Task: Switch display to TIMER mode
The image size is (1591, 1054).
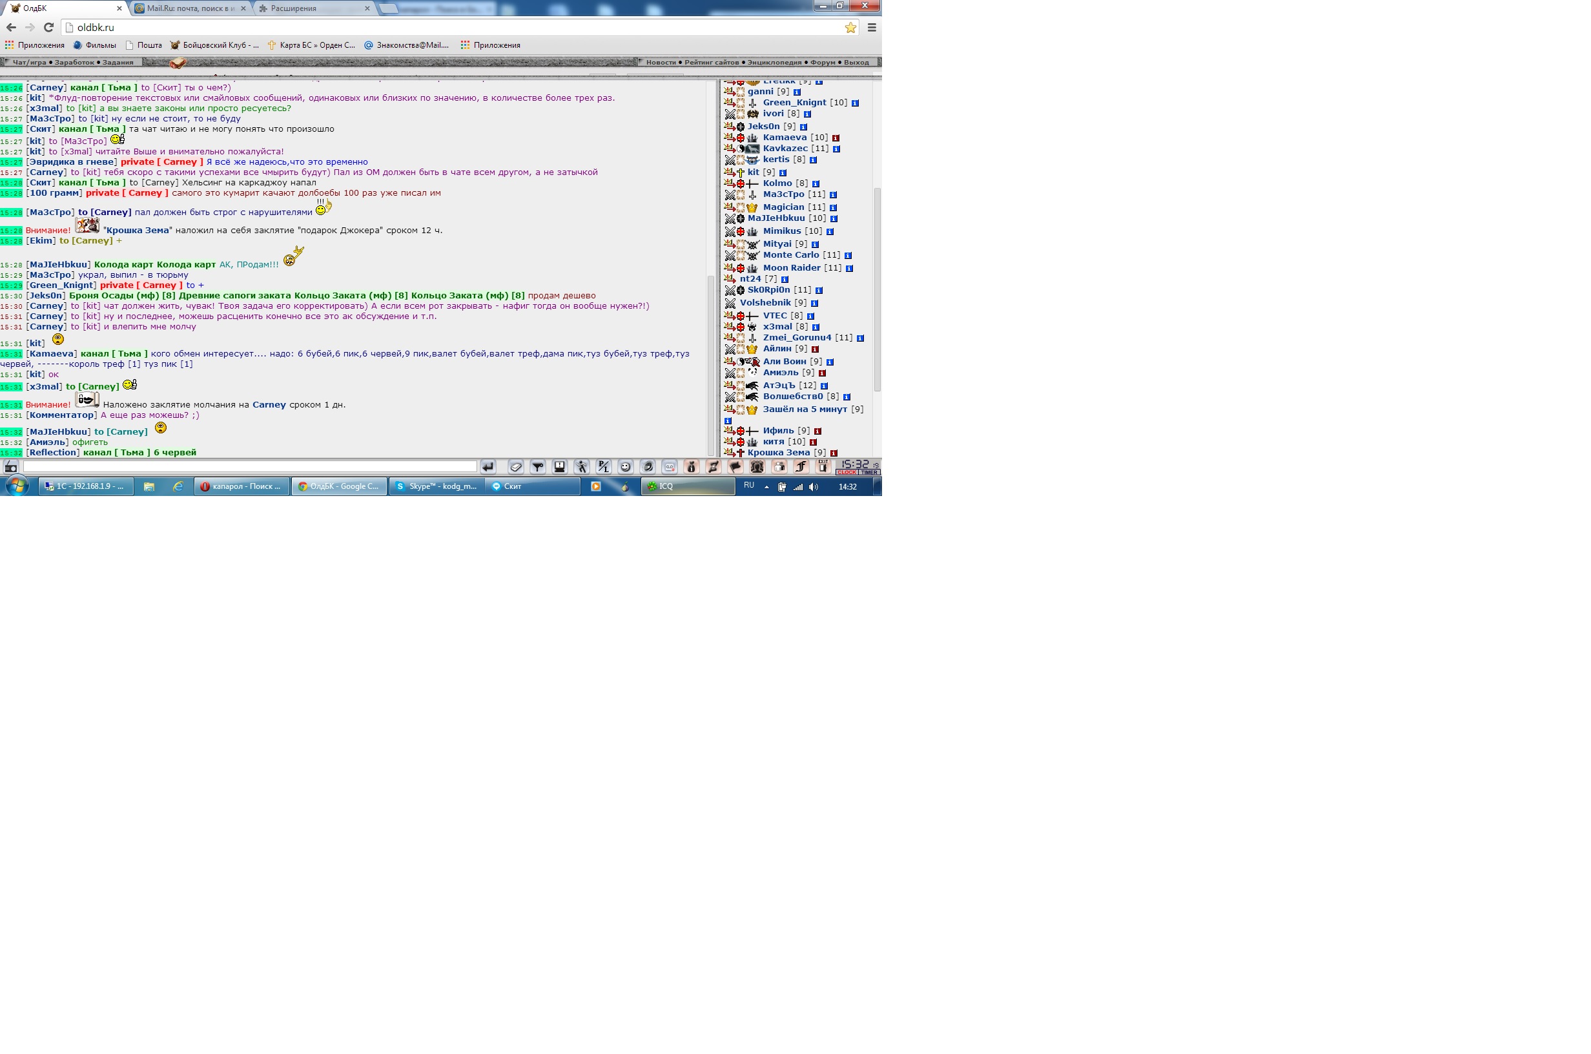Action: [868, 473]
